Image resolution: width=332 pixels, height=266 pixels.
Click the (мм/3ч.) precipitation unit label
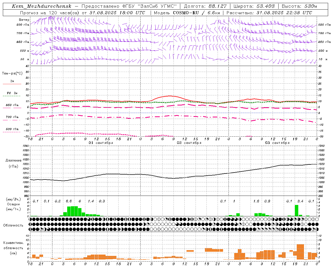(13, 199)
